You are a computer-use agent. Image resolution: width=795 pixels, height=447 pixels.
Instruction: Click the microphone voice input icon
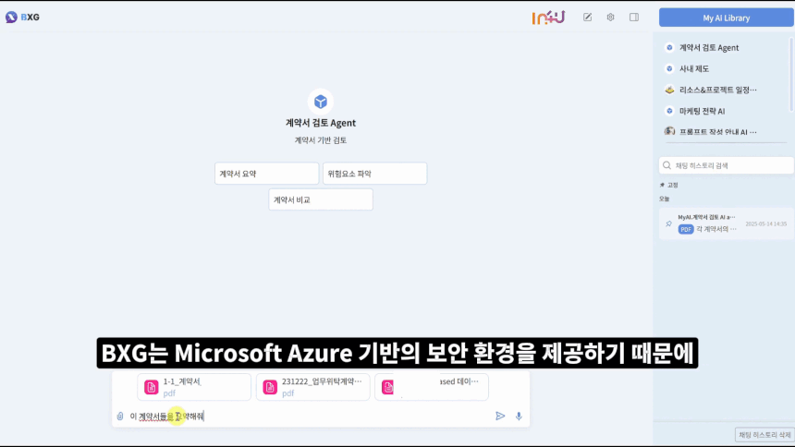tap(519, 417)
